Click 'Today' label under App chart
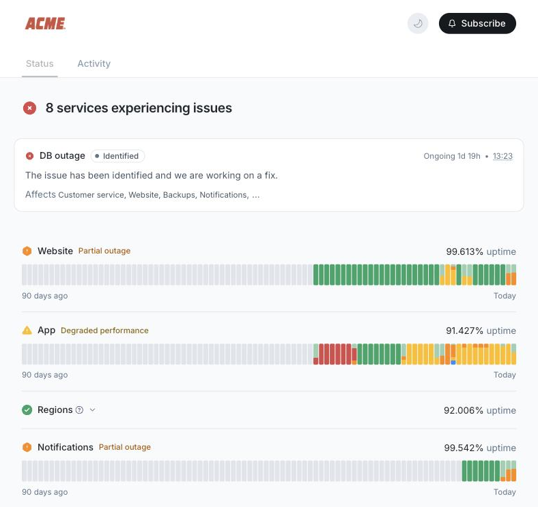538x507 pixels. point(505,375)
